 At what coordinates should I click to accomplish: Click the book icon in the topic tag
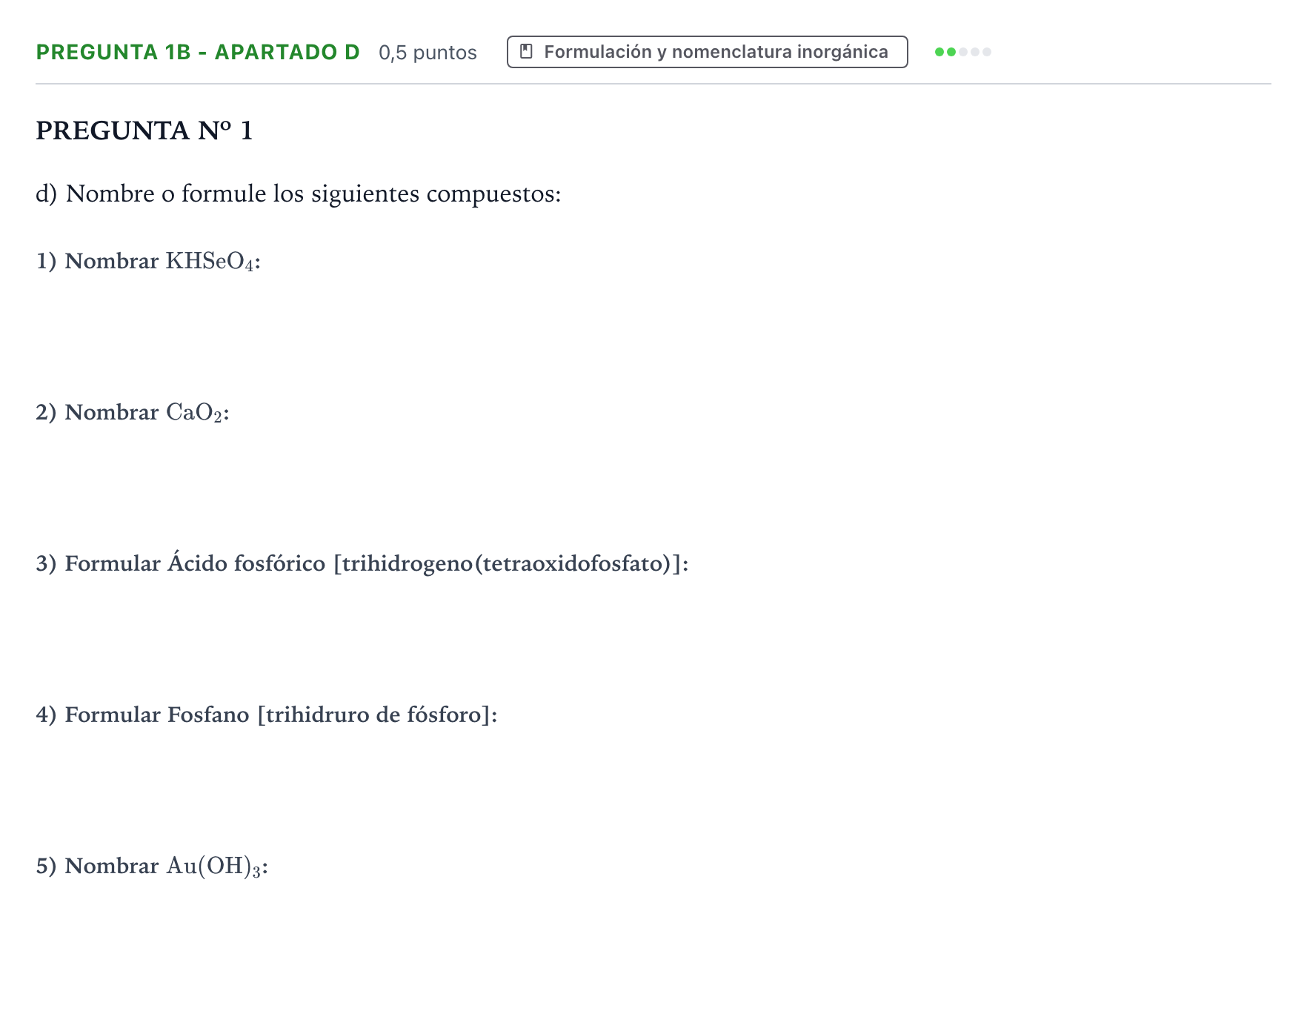(526, 52)
